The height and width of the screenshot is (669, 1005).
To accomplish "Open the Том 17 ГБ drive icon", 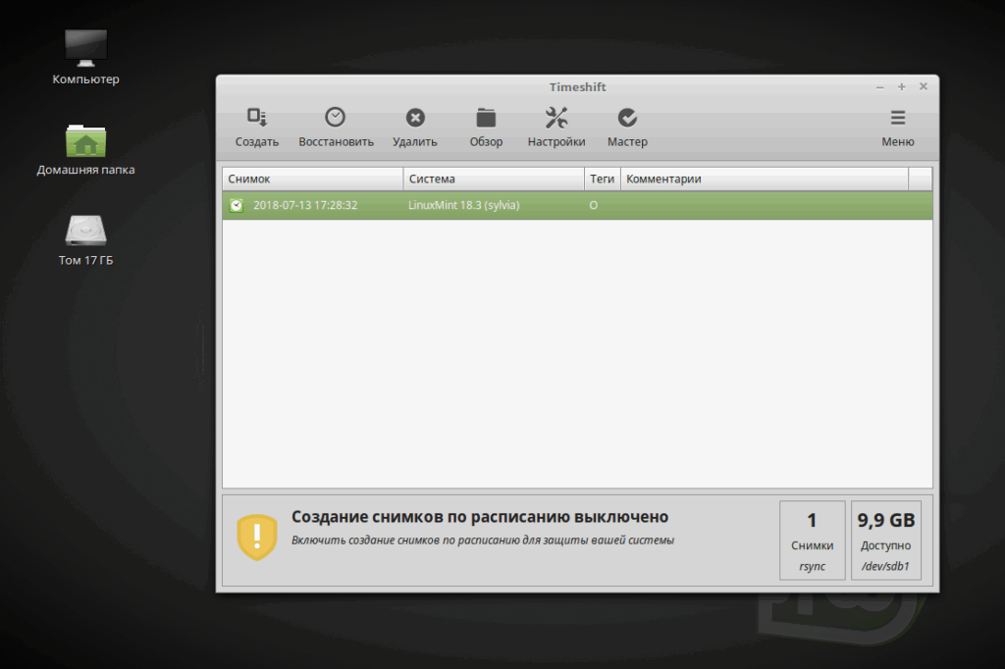I will tap(86, 240).
